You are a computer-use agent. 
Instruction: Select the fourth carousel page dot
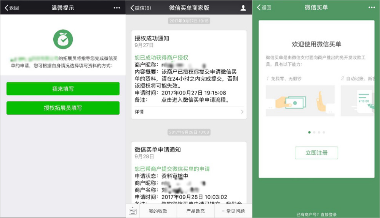[x=324, y=132]
